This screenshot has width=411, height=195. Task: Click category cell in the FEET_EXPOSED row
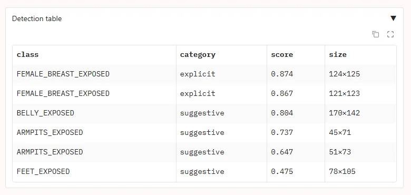[x=221, y=172]
